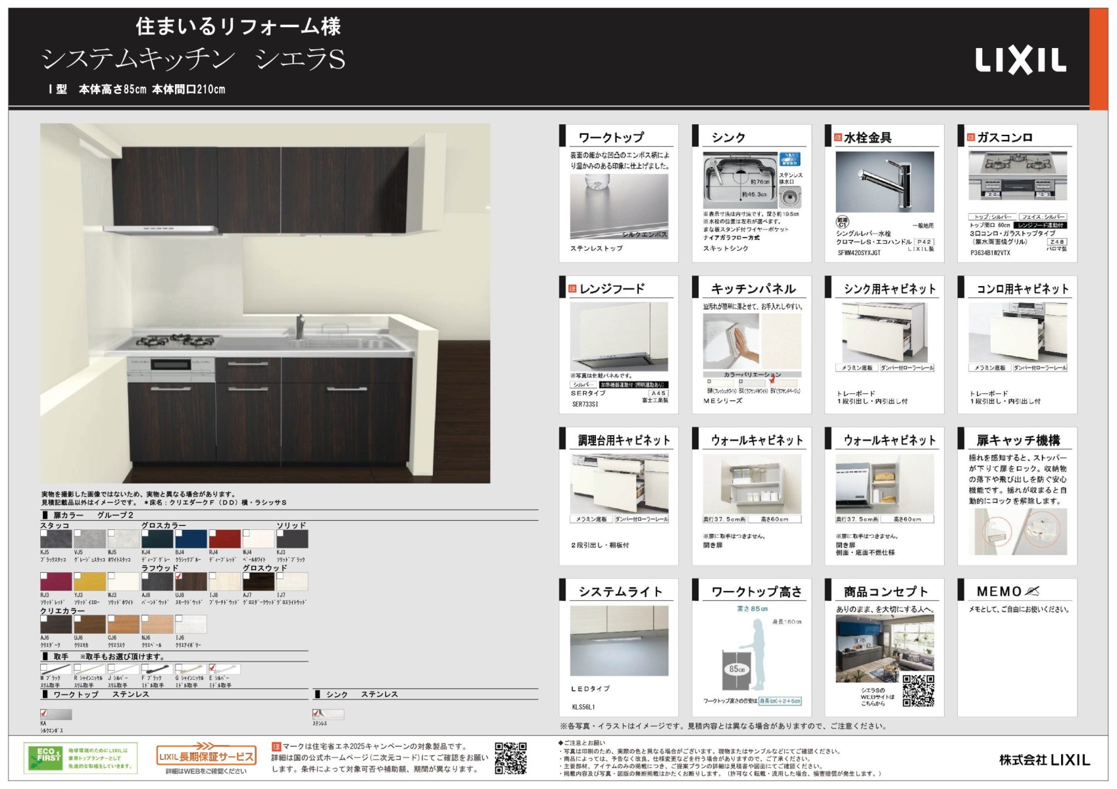Pick the RJ4 ディープレッド swatch
This screenshot has width=1117, height=789.
[224, 538]
